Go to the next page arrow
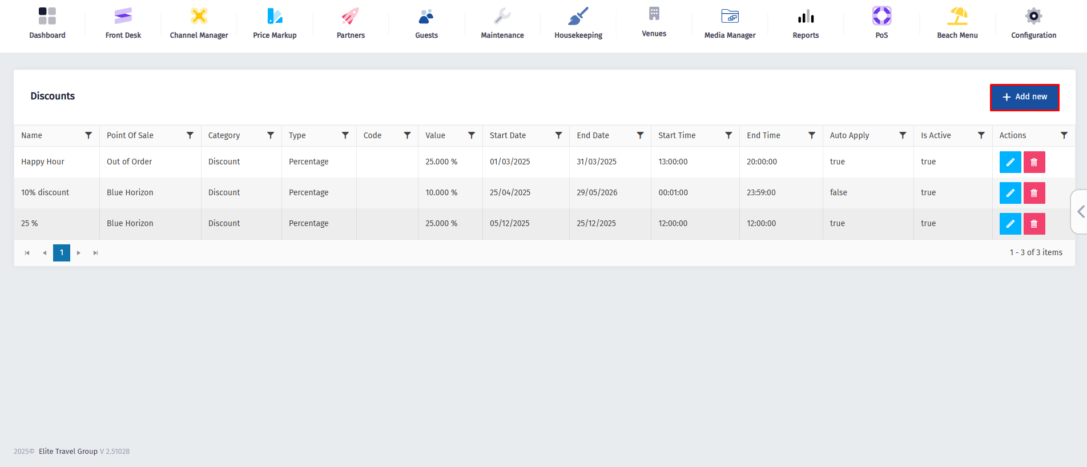Image resolution: width=1087 pixels, height=467 pixels. coord(79,253)
